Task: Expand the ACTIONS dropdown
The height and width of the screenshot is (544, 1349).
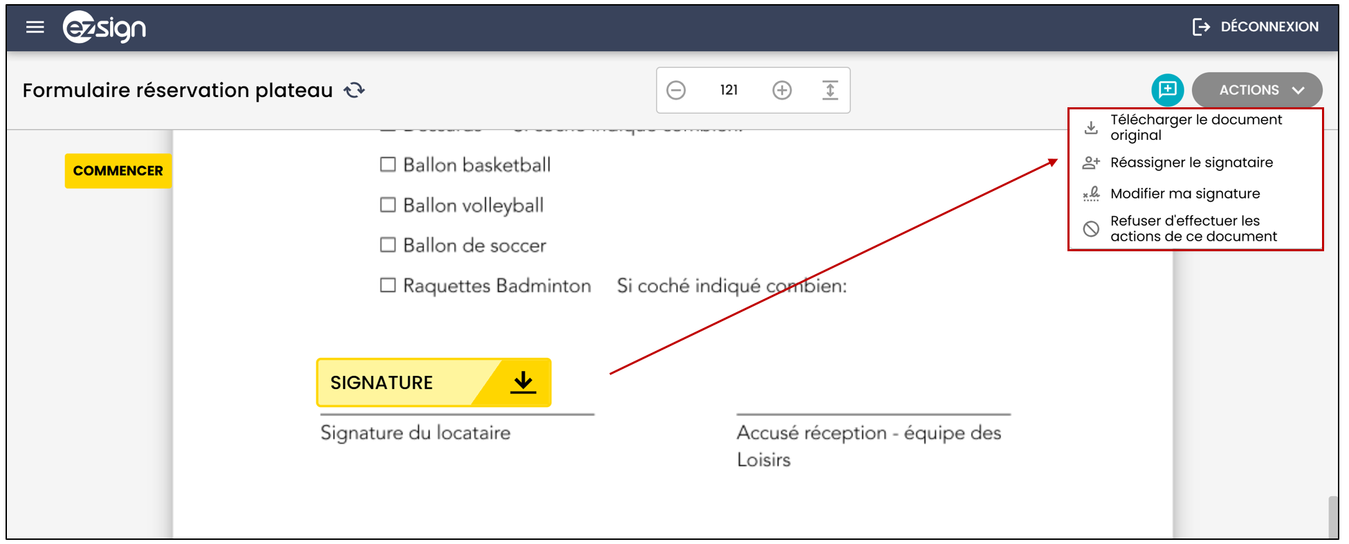Action: (x=1257, y=90)
